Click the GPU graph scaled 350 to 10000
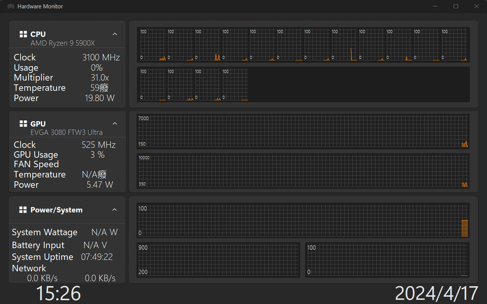The height and width of the screenshot is (304, 487). [303, 171]
